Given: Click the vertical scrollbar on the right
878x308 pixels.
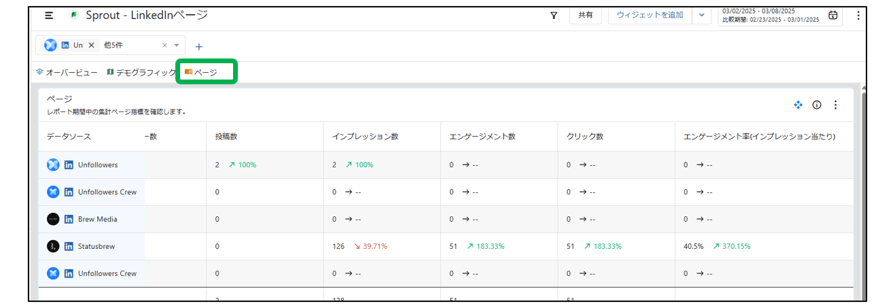Looking at the screenshot, I should [863, 190].
